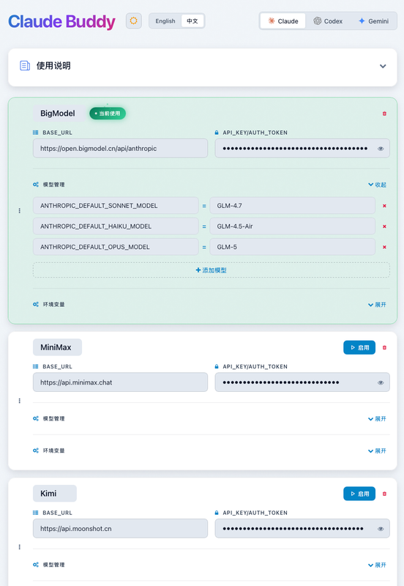The width and height of the screenshot is (404, 586).
Task: Edit the ANTHROPIC_DEFAULT_HAIKU_MODEL key field
Action: point(116,226)
